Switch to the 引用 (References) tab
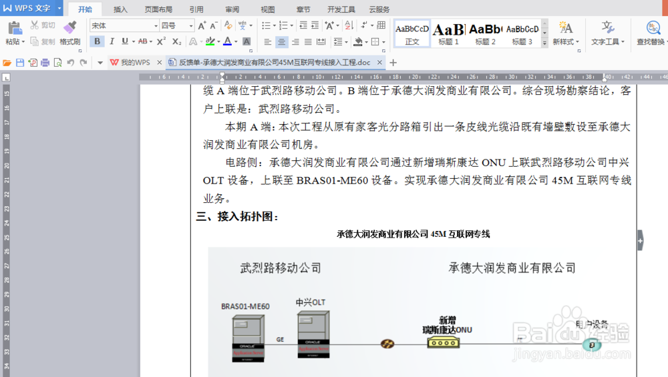Viewport: 668px width, 377px height. (196, 9)
